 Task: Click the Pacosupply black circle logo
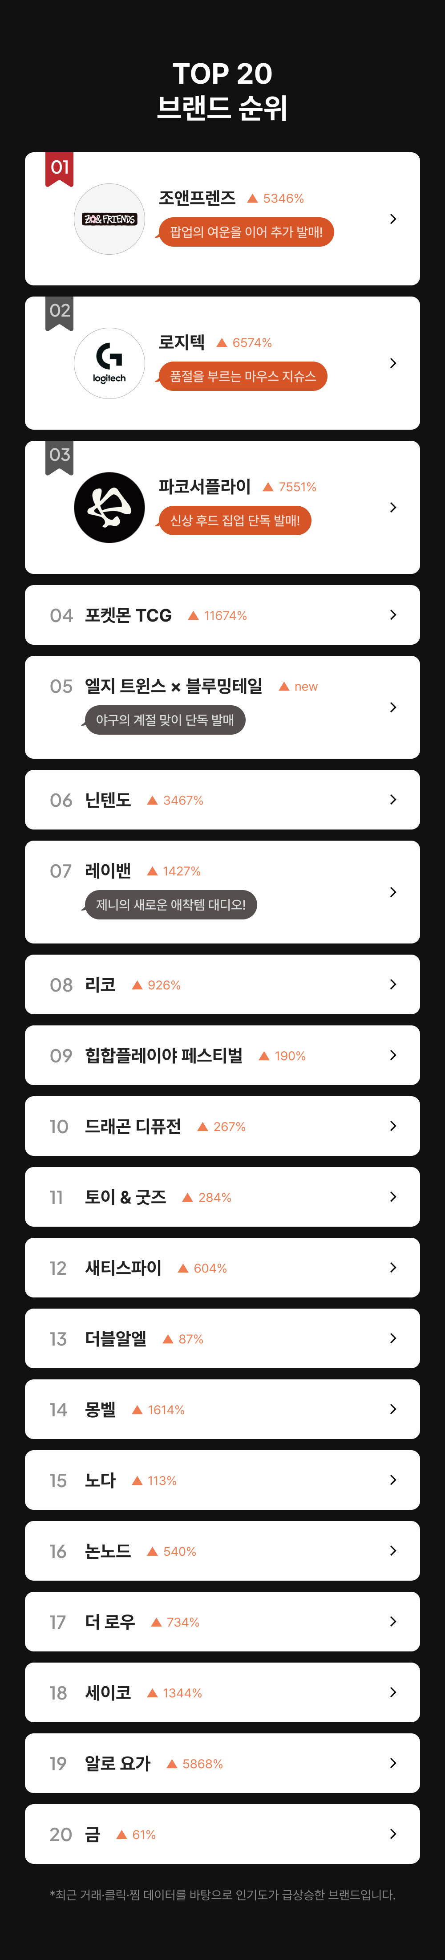pos(109,508)
